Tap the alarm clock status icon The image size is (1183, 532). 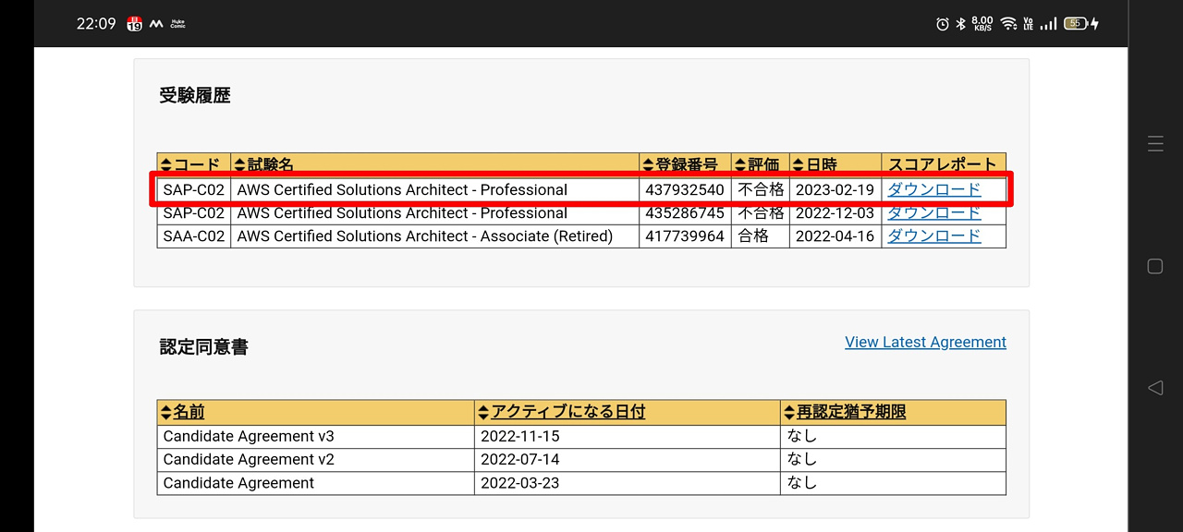click(943, 24)
